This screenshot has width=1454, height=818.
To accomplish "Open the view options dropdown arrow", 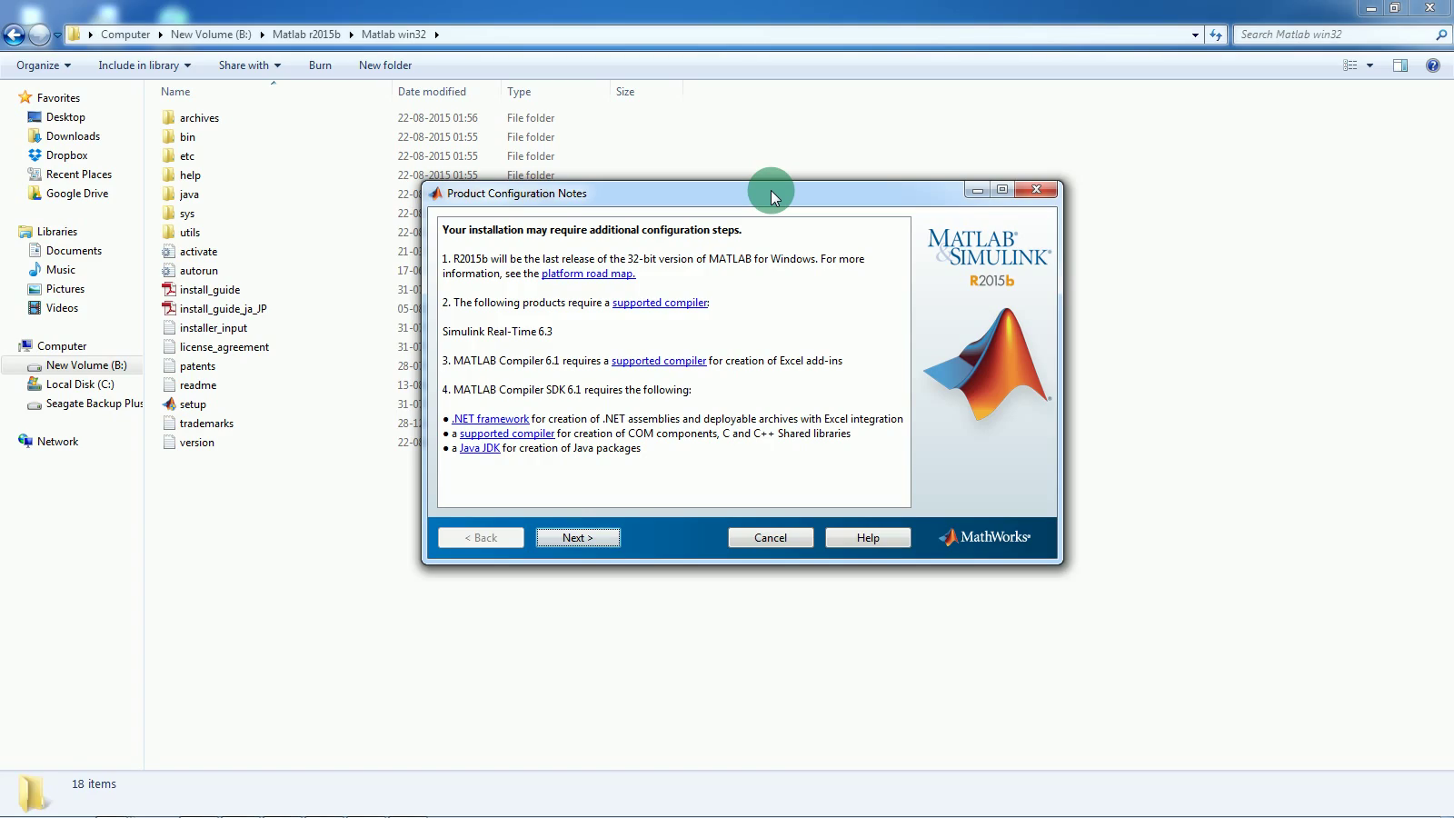I will tap(1369, 65).
